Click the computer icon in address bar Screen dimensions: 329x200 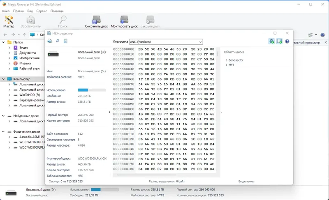32,34
